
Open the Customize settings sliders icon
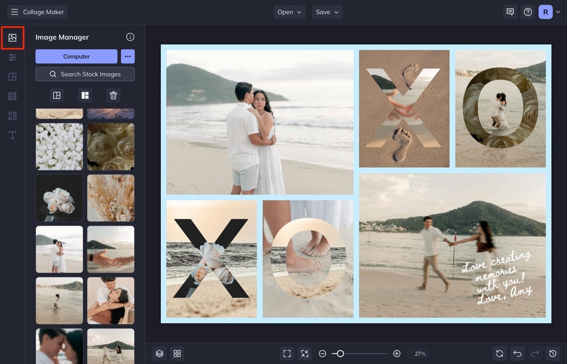(12, 58)
